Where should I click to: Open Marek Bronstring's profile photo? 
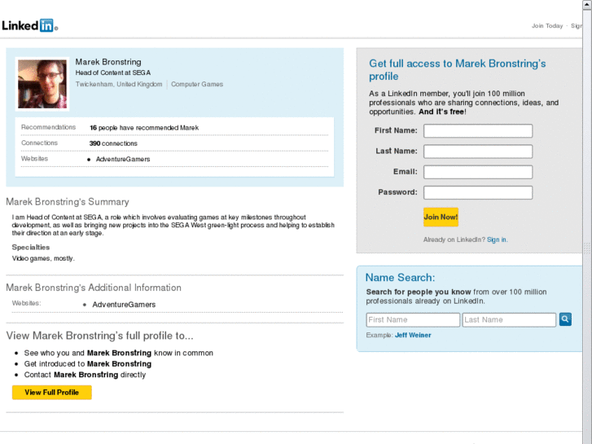42,84
